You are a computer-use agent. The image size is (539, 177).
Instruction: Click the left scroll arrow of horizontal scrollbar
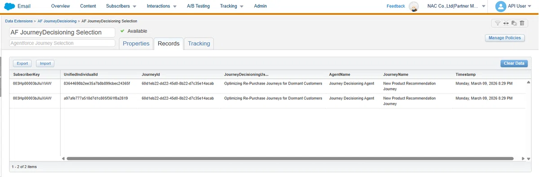tap(63, 159)
